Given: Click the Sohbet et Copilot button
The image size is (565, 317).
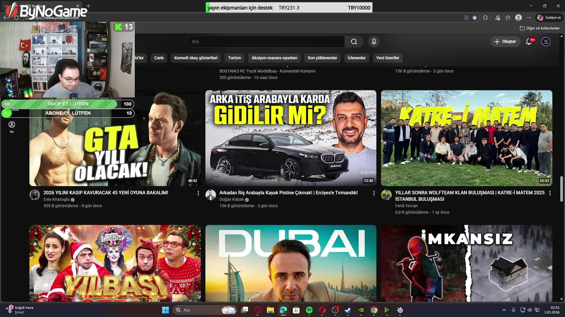Looking at the screenshot, I should point(549,18).
